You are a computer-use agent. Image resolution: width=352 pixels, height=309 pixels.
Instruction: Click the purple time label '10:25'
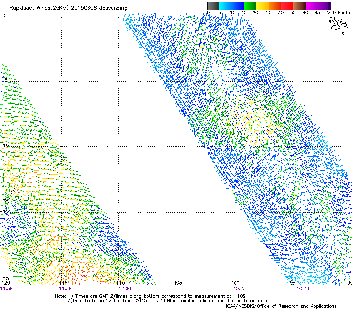240,289
